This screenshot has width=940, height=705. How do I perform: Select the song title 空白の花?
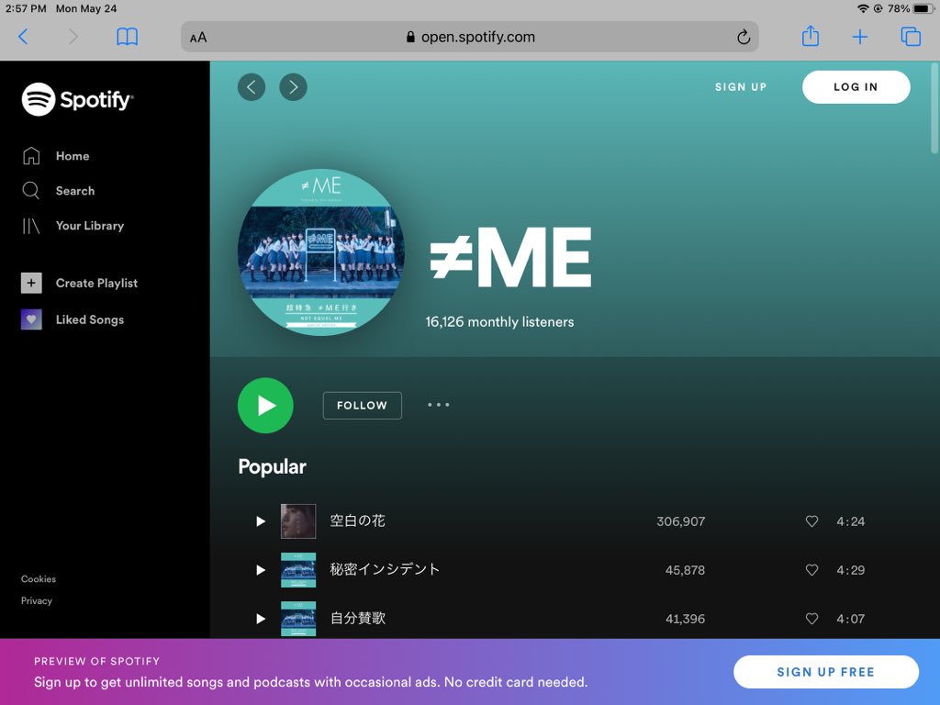point(357,520)
